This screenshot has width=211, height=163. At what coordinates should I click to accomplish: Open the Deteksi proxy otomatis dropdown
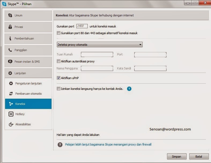99,45
